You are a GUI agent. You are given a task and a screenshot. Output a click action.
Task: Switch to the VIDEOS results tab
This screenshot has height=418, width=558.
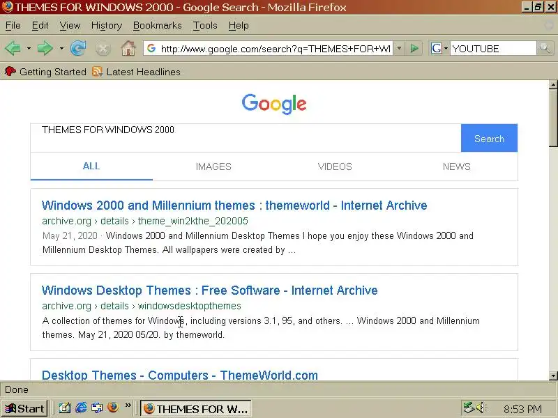pos(335,167)
